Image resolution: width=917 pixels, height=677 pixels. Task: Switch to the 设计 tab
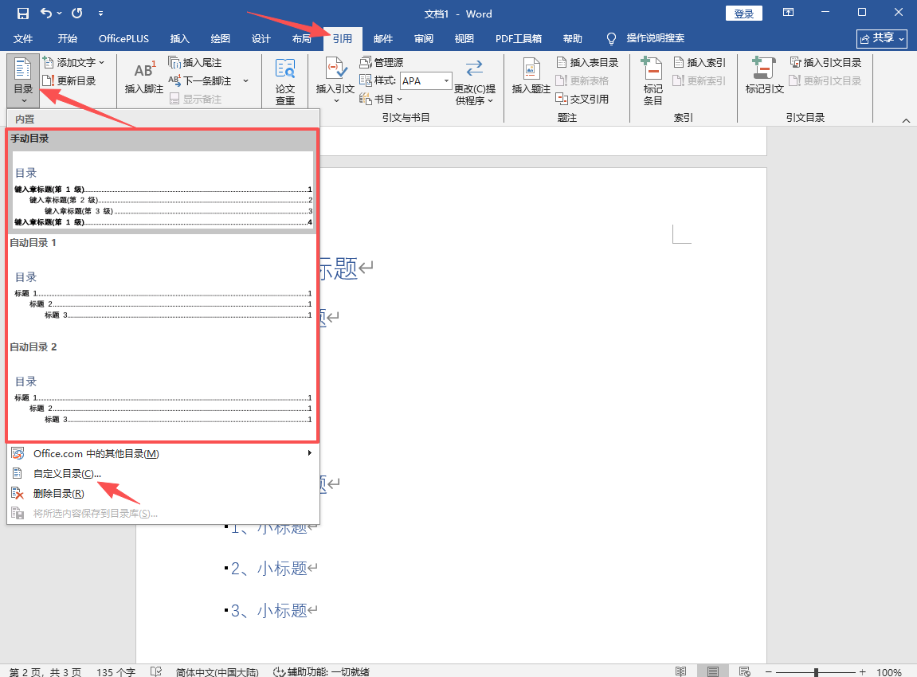coord(261,38)
